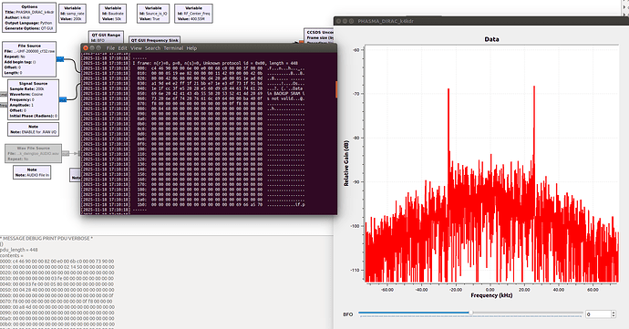Click the 'contents =' console line
Screen dimensions: 629x329
tap(12, 255)
